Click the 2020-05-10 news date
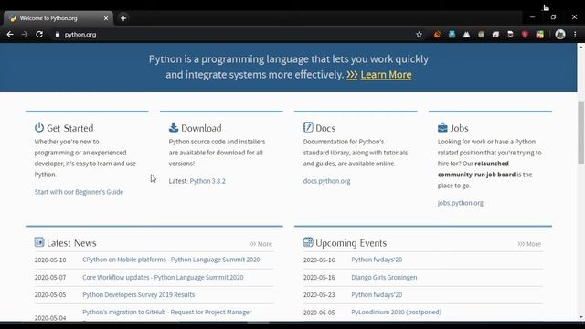Image resolution: width=585 pixels, height=329 pixels. [50, 260]
